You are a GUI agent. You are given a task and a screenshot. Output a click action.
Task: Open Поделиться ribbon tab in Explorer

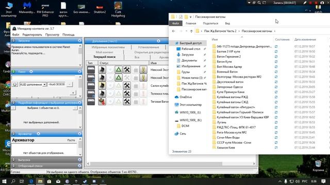point(210,23)
